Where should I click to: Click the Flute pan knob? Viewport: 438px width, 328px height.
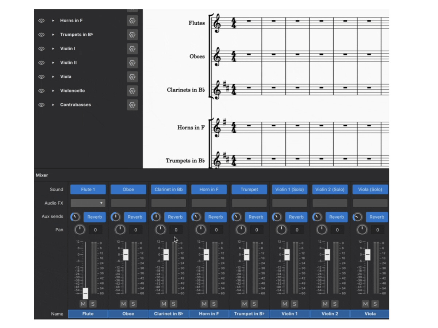(80, 230)
